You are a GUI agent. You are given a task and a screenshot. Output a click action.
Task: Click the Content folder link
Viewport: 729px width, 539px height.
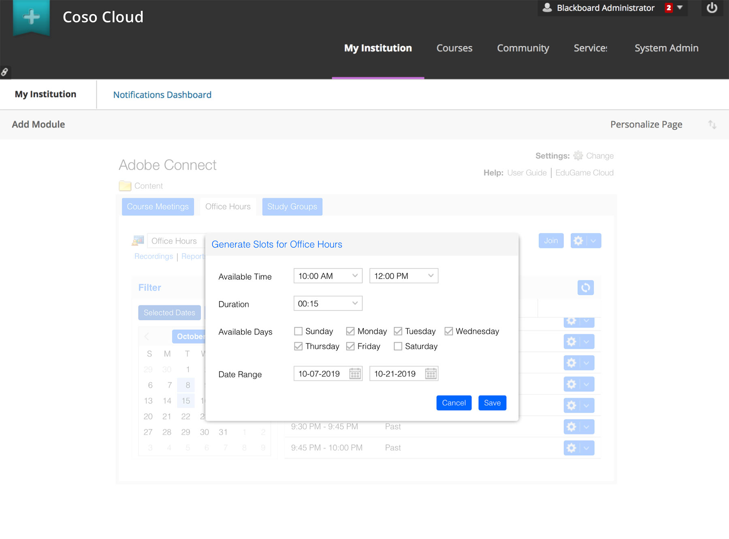149,186
